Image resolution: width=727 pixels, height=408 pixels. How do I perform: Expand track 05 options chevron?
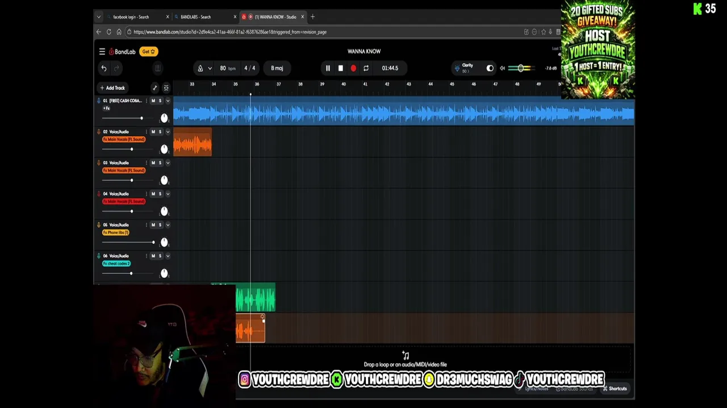pyautogui.click(x=168, y=225)
